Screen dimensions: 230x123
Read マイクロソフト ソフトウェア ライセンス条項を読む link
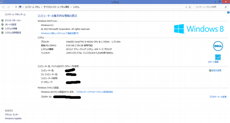click(94, 92)
